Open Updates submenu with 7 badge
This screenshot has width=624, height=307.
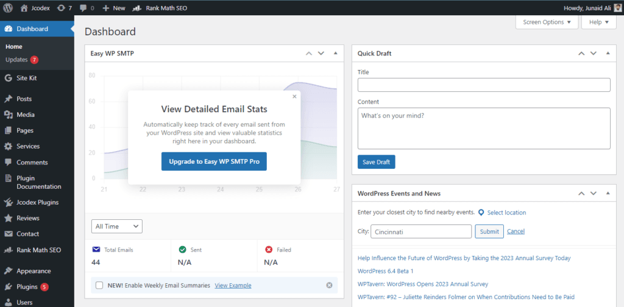[x=21, y=60]
